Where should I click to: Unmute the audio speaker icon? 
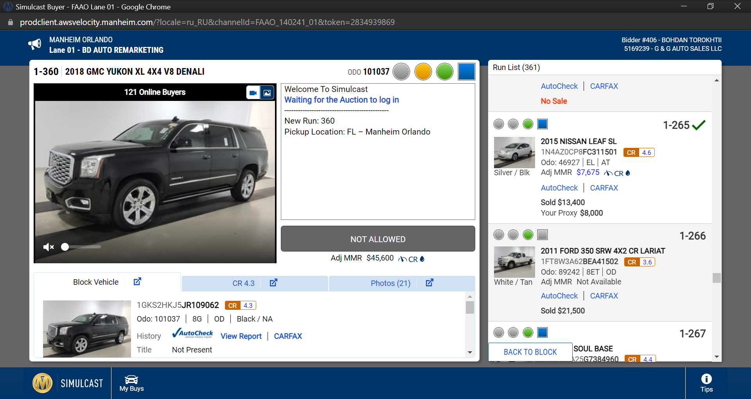coord(49,247)
